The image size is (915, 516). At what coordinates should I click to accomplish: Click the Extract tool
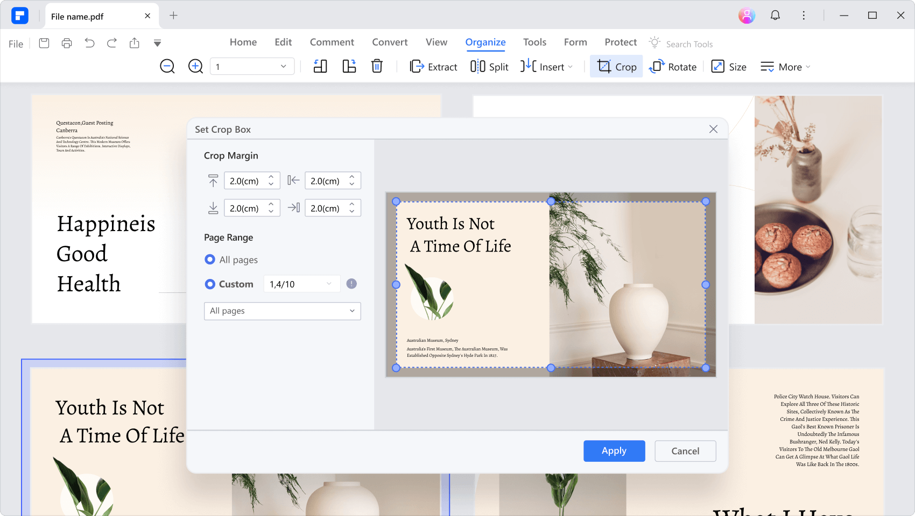[433, 67]
